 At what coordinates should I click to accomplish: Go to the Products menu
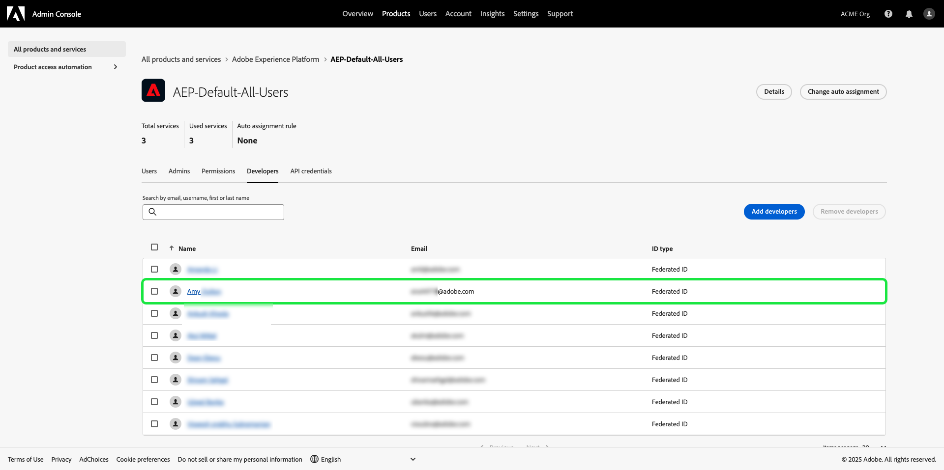[x=396, y=14]
